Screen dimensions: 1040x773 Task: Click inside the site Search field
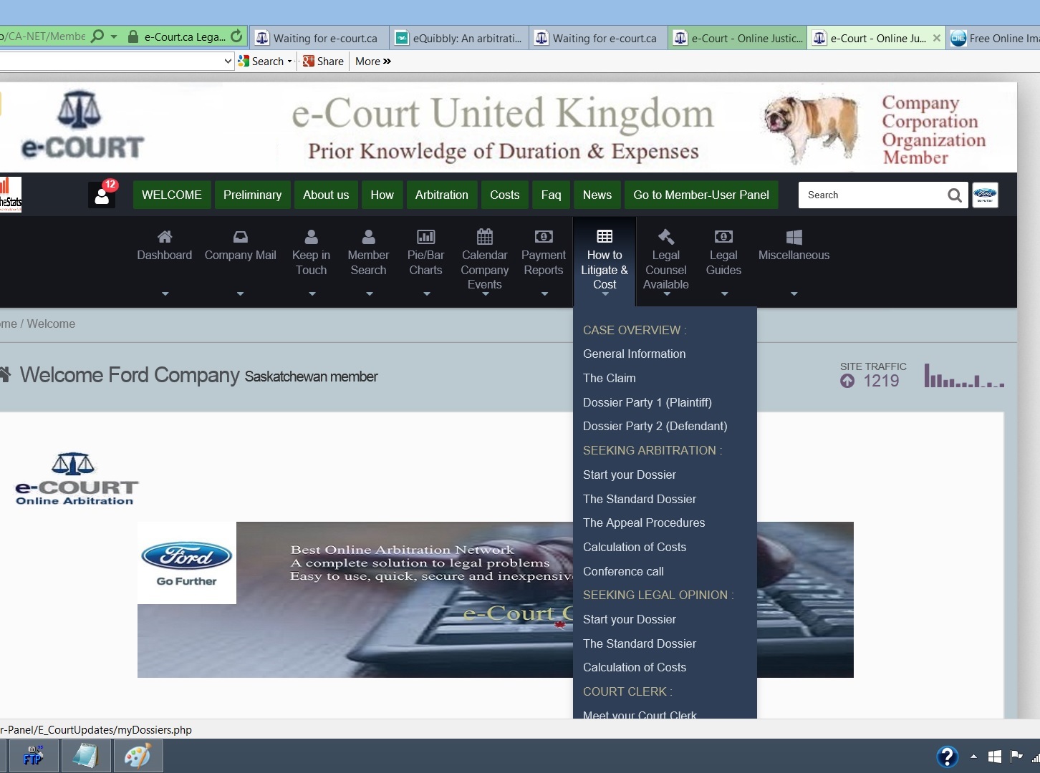point(870,195)
